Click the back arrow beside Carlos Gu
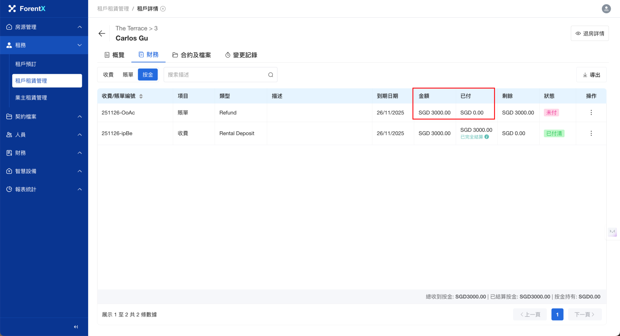This screenshot has height=336, width=620. (102, 34)
